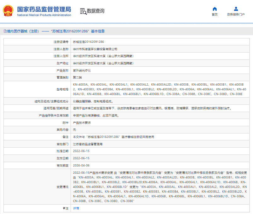Click National Medical Products Administration subtitle
The width and height of the screenshot is (253, 214).
click(44, 15)
